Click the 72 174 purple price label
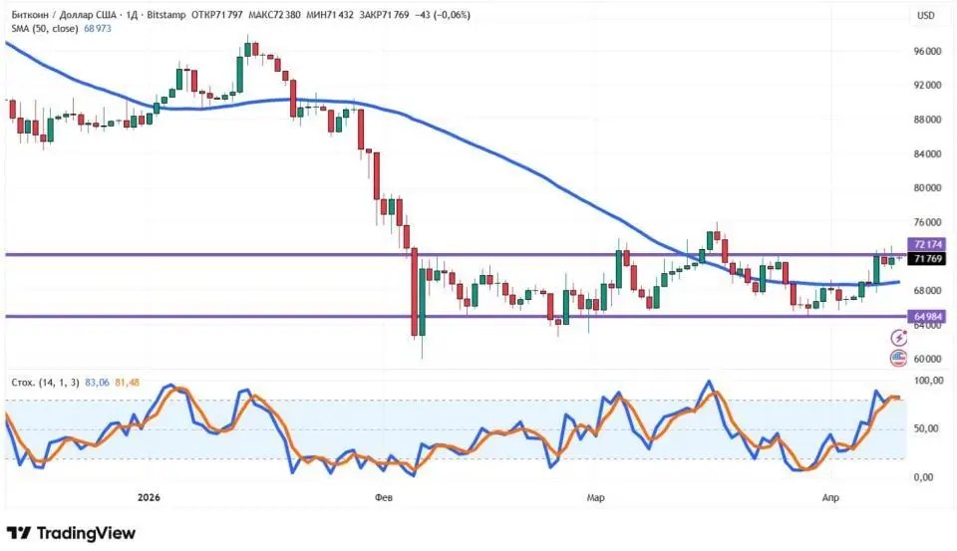The image size is (957, 551). (927, 244)
